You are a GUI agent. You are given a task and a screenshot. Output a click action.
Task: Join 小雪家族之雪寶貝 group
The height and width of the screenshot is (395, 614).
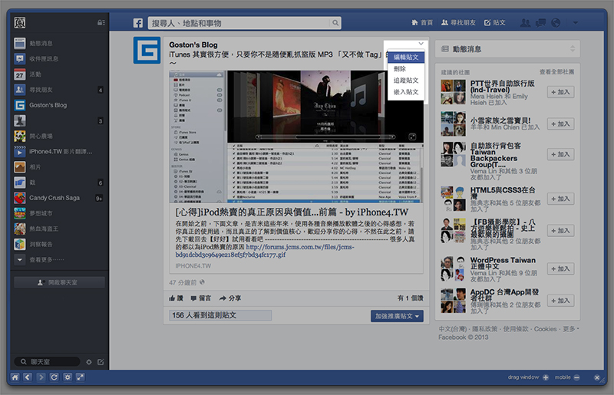pos(560,123)
